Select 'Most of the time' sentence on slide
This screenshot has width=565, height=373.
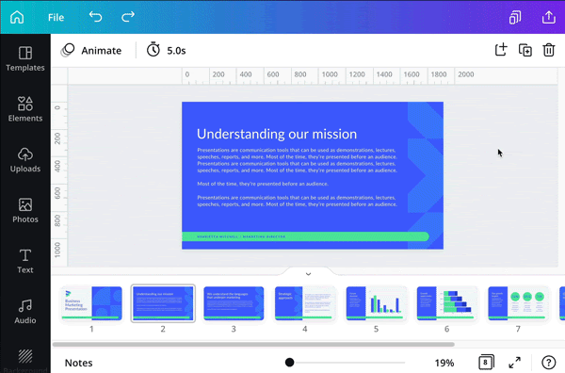tap(263, 184)
